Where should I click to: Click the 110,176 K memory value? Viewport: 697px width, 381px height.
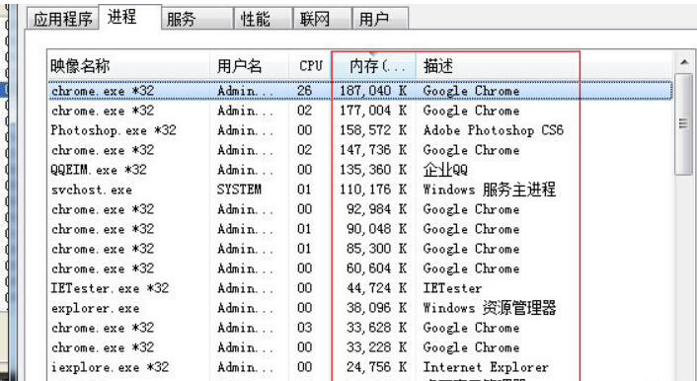point(373,190)
